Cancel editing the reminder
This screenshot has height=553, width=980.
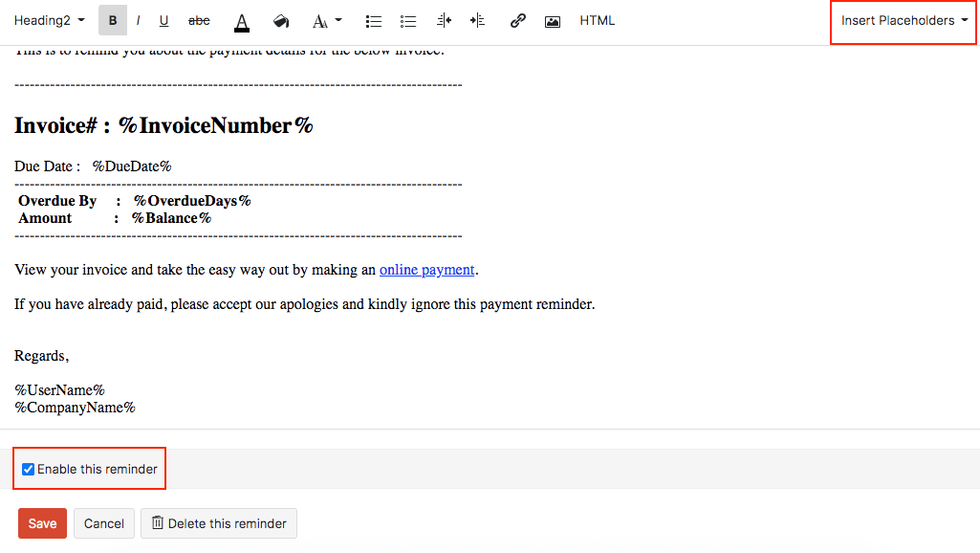(104, 523)
